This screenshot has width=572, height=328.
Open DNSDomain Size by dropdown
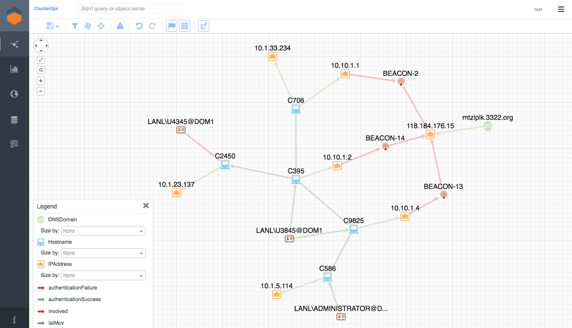103,231
